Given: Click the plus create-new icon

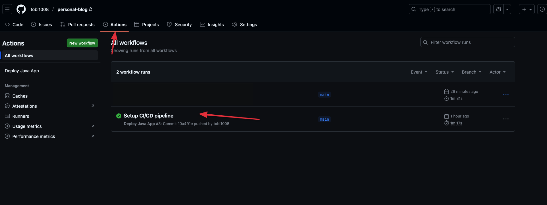Looking at the screenshot, I should (524, 9).
